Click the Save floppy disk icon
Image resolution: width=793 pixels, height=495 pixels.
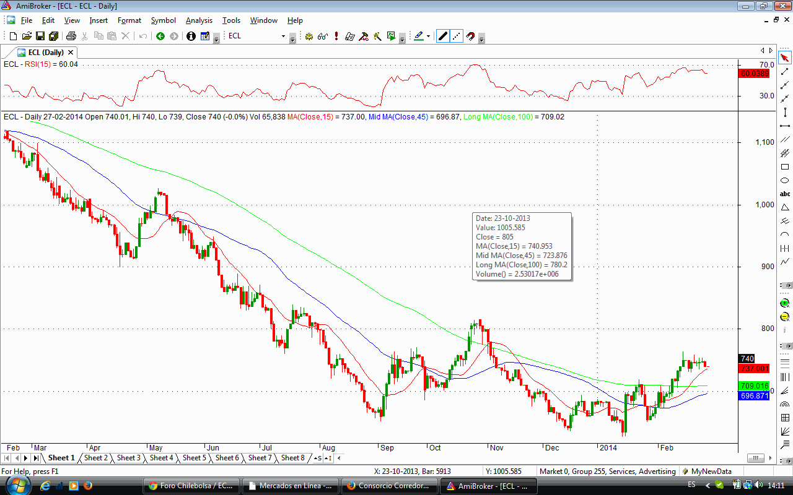tap(40, 37)
